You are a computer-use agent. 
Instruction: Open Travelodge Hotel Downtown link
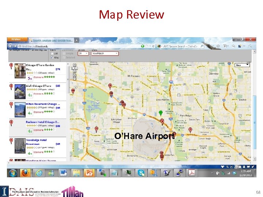click(x=36, y=142)
